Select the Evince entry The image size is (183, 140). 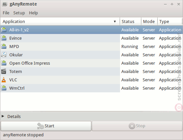(x=16, y=38)
